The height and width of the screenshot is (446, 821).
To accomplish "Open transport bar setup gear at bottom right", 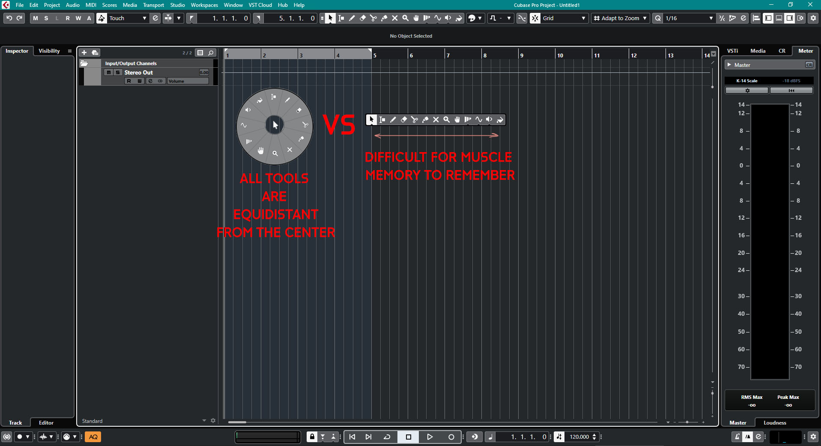I will (813, 437).
